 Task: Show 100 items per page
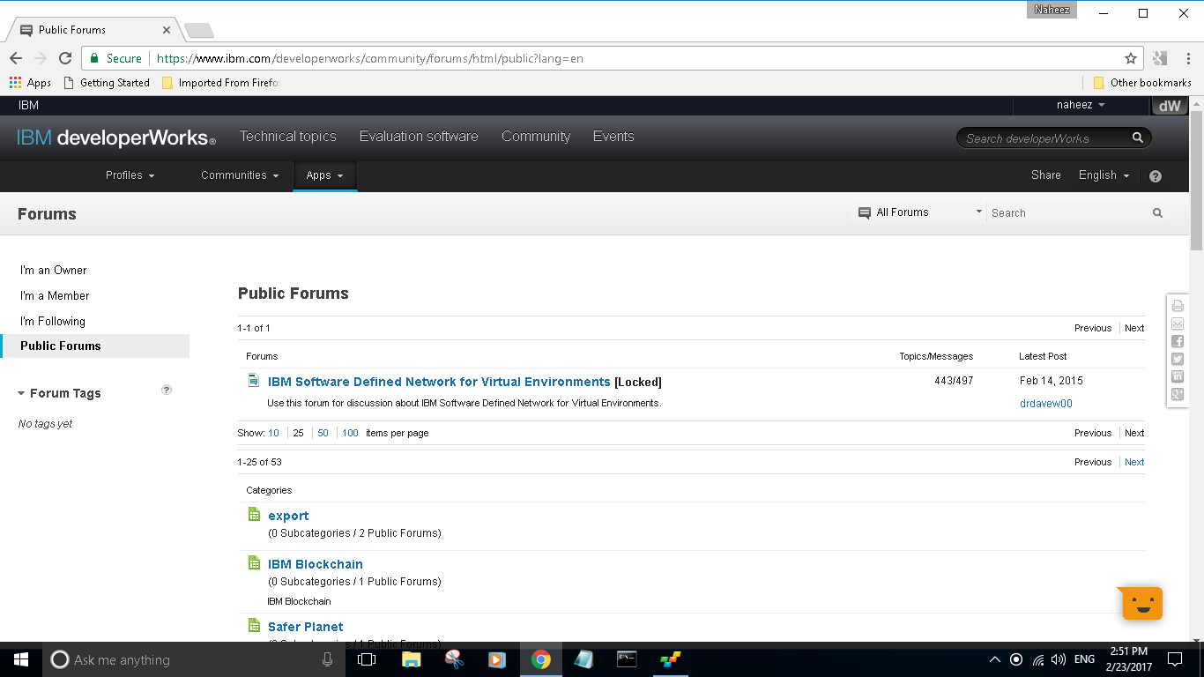click(x=350, y=433)
